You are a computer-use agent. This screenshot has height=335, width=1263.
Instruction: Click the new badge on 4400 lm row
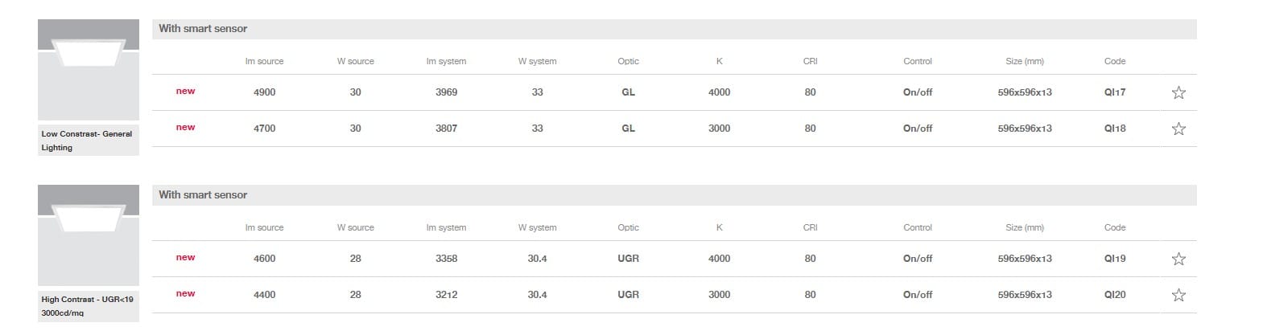click(x=185, y=294)
